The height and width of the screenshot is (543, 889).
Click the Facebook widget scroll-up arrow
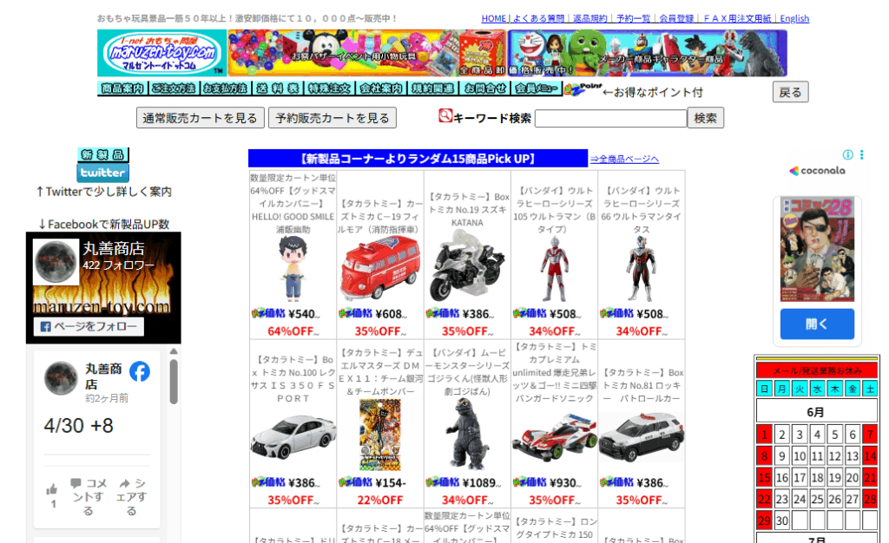point(174,351)
